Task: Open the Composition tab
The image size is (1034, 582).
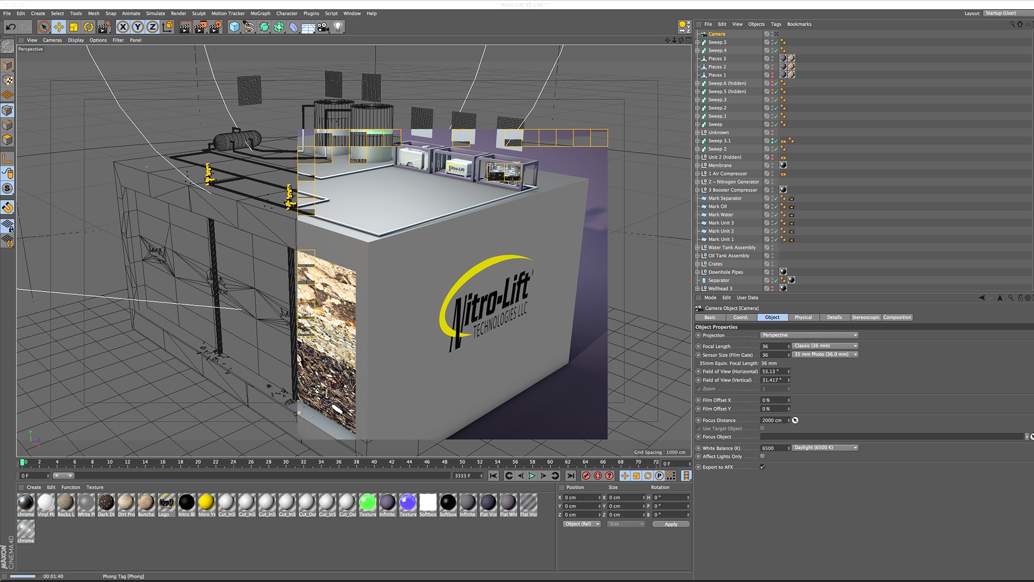Action: point(897,317)
